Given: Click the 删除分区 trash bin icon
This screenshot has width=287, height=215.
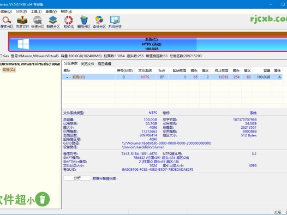Looking at the screenshot, I should click(x=84, y=20).
